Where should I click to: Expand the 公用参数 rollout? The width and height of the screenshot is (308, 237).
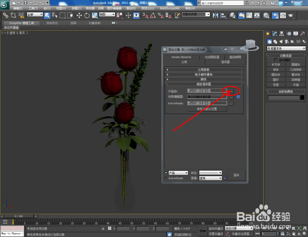[204, 70]
